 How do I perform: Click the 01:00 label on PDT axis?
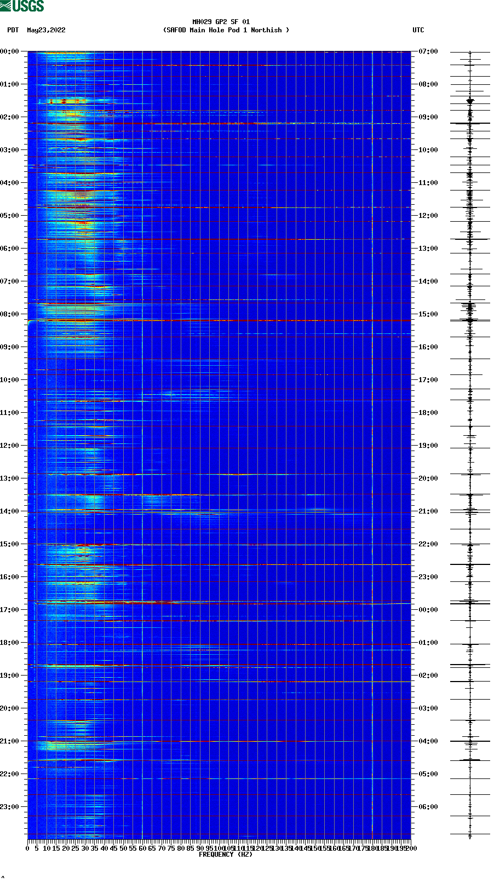point(10,84)
